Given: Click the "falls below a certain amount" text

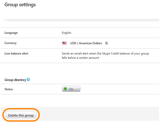Looking at the screenshot, I should (x=80, y=58).
